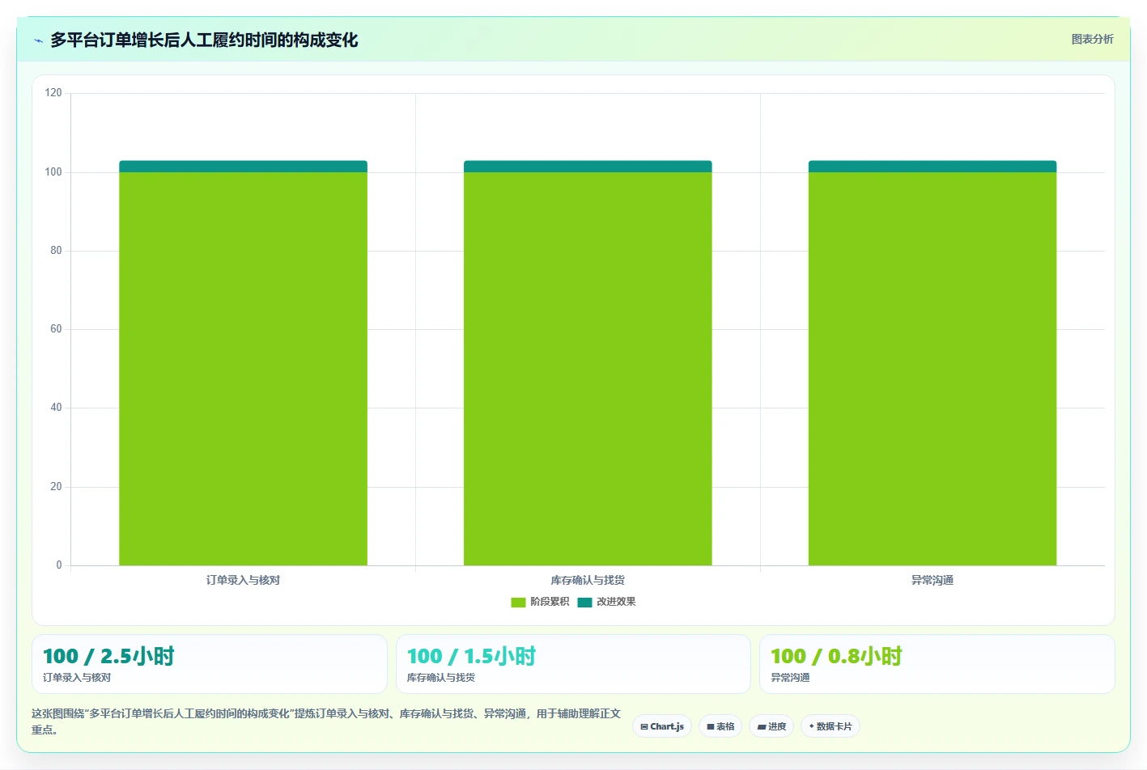The width and height of the screenshot is (1147, 770).
Task: Click the y-axis value 60
Action: [x=56, y=329]
